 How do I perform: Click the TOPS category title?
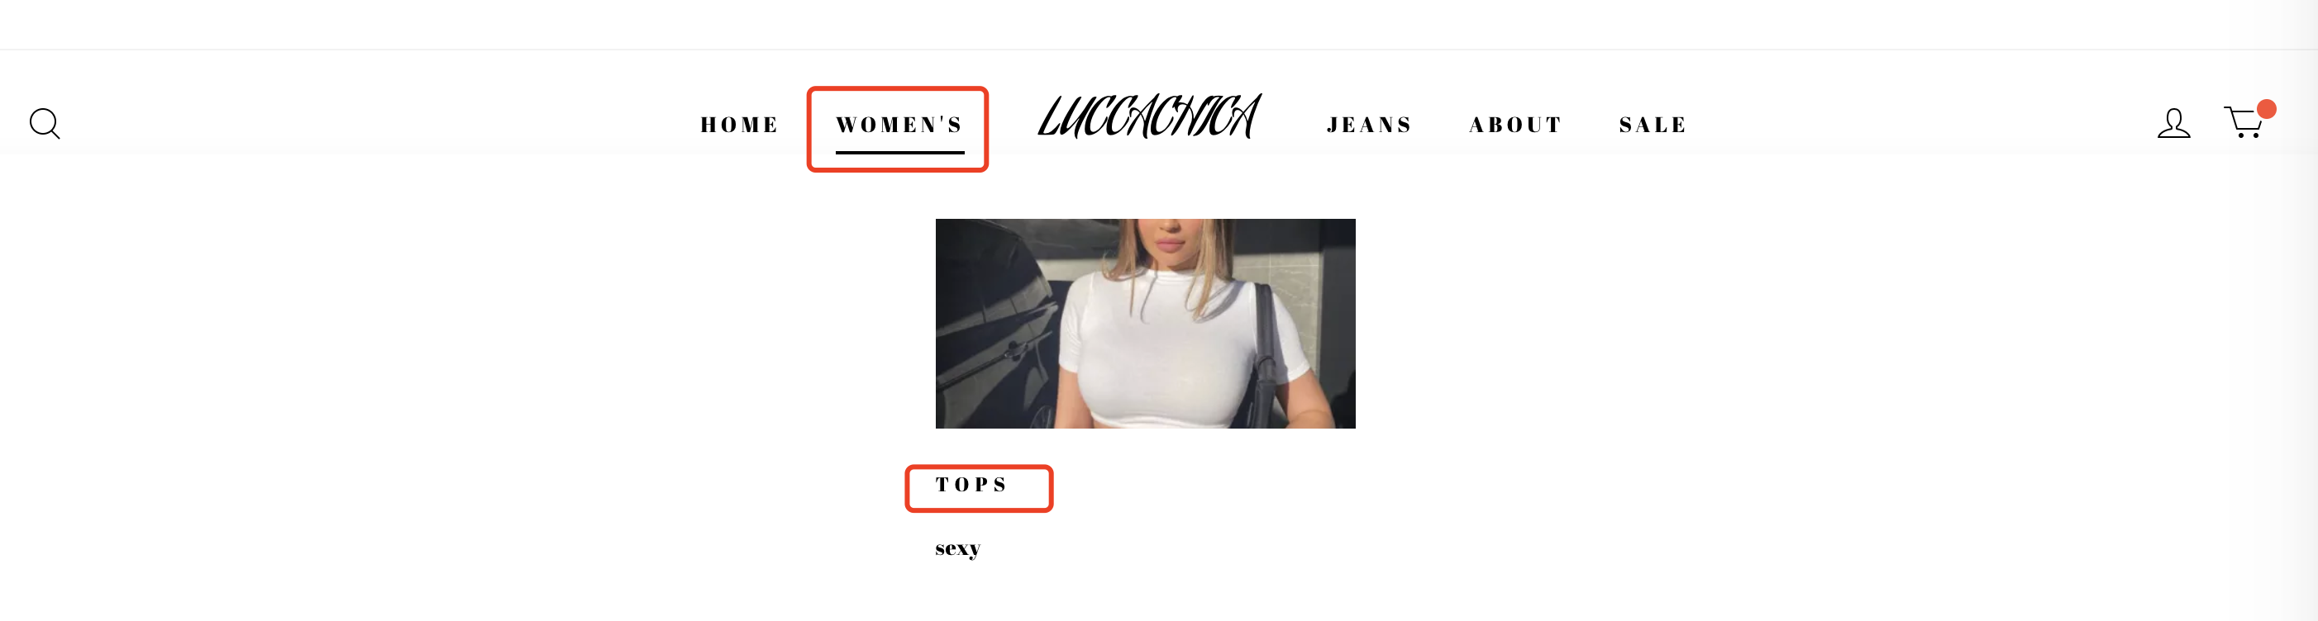click(971, 486)
